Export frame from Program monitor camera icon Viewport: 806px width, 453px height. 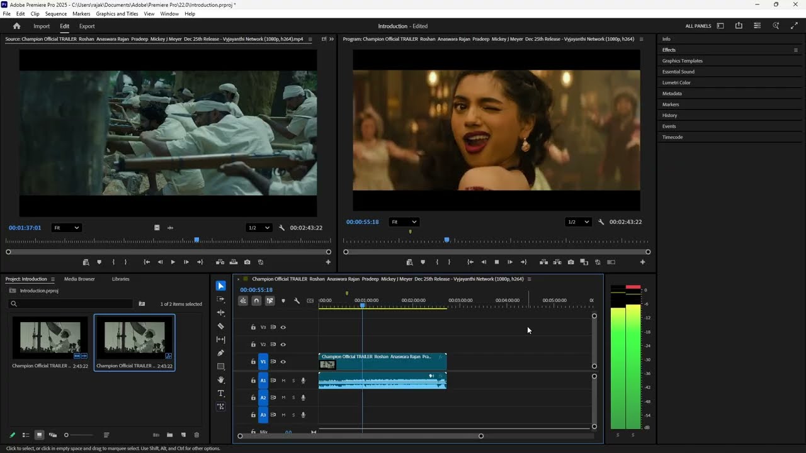(570, 262)
